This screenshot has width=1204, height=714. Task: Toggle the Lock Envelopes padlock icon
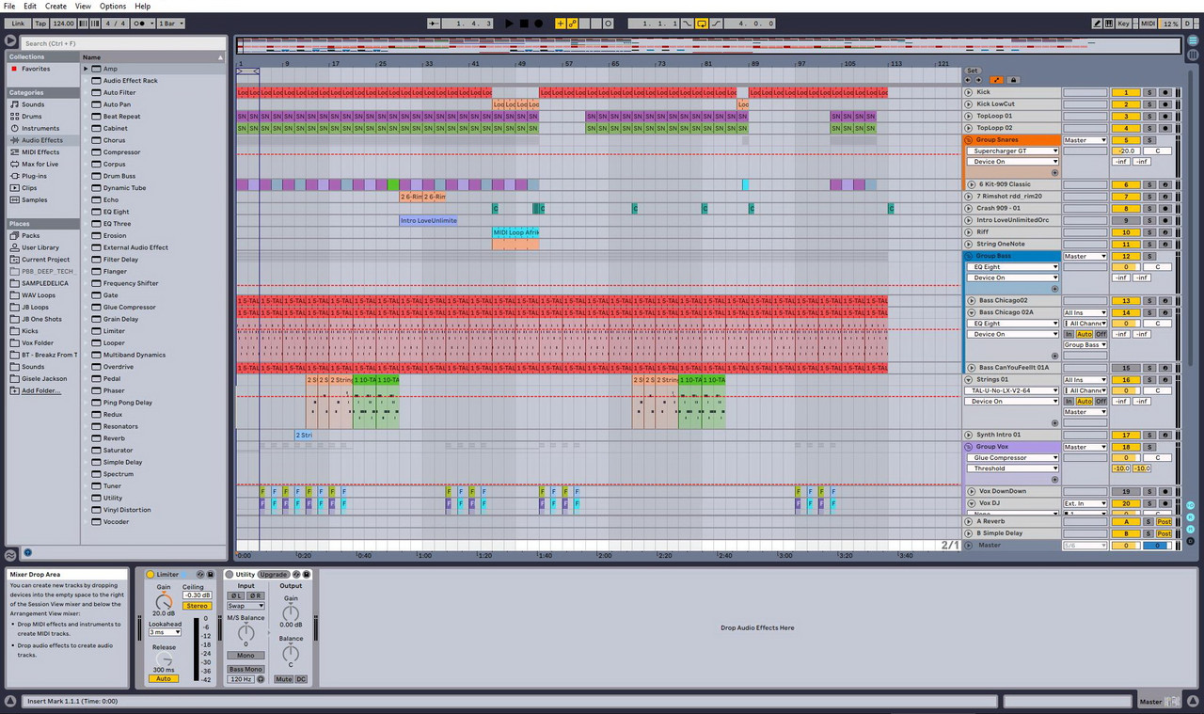click(x=1012, y=80)
